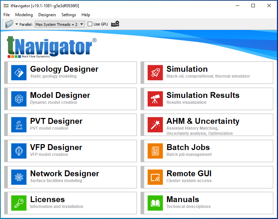Open the File menu

tap(7, 15)
